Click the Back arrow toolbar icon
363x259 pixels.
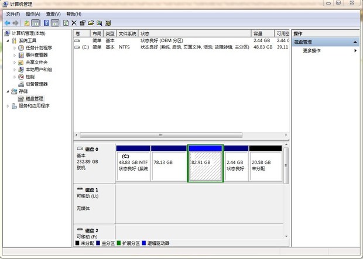coord(7,23)
